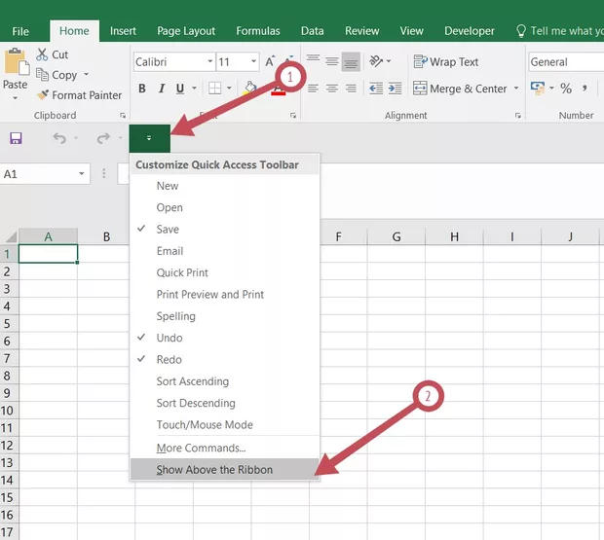
Task: Select column header G
Action: pyautogui.click(x=396, y=236)
